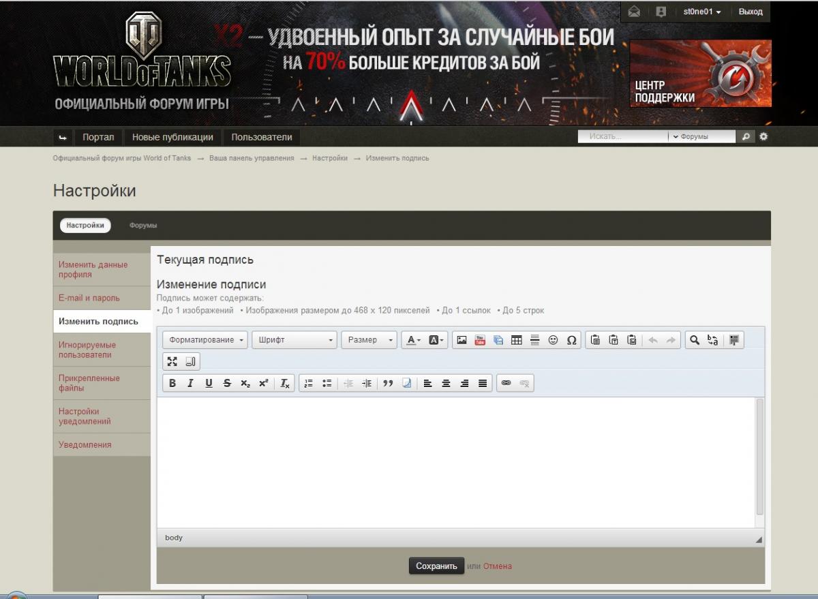Open E-mail и пароль settings
Viewport: 818px width, 599px height.
point(102,298)
